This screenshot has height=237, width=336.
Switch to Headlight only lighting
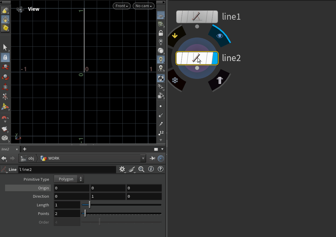161,51
